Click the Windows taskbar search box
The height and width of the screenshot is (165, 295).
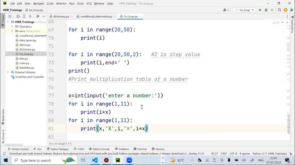pyautogui.click(x=44, y=160)
